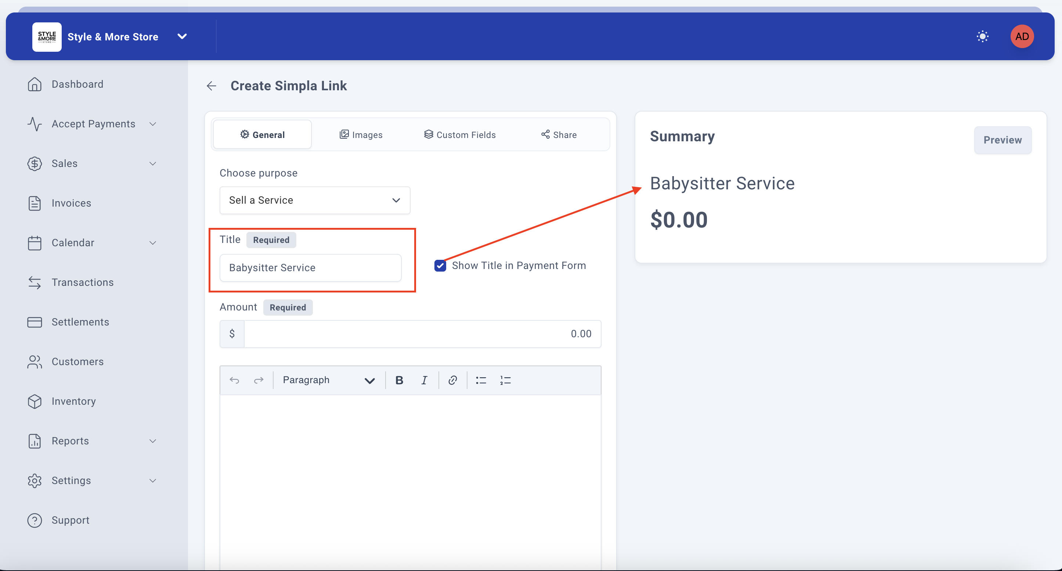
Task: Click the numbered list icon
Action: (x=505, y=380)
